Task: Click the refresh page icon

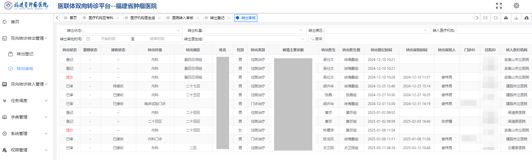Action: tap(496, 18)
